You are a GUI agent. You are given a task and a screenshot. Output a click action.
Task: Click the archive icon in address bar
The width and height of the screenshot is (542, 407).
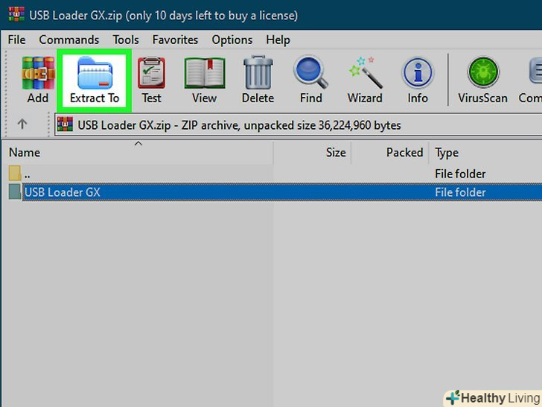pos(66,124)
